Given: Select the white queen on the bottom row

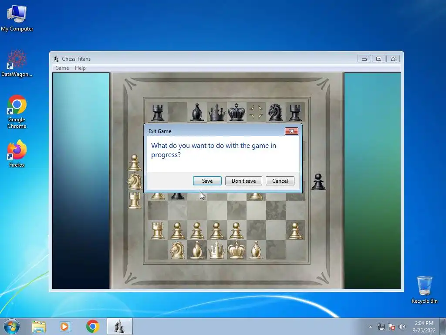Looking at the screenshot, I should coord(217,250).
